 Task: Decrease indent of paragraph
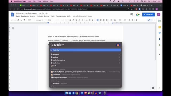129,20
